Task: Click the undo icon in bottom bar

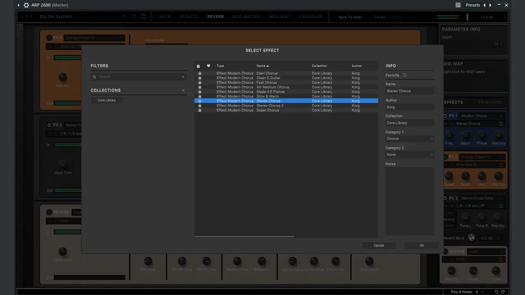Action: (497, 292)
